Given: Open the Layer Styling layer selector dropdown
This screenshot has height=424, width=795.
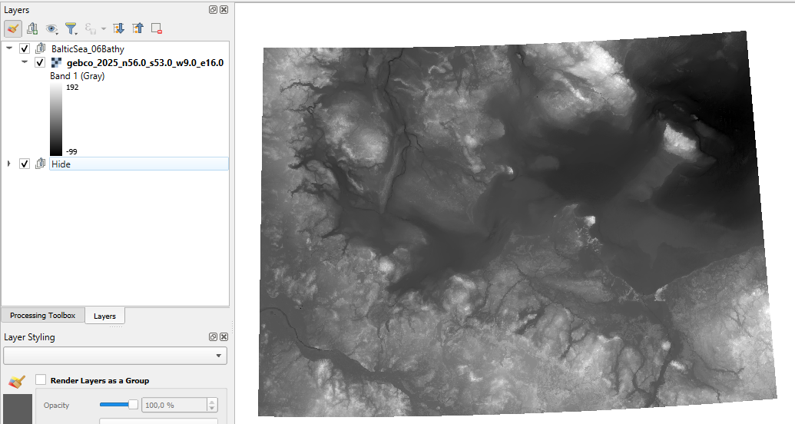Looking at the screenshot, I should (115, 356).
